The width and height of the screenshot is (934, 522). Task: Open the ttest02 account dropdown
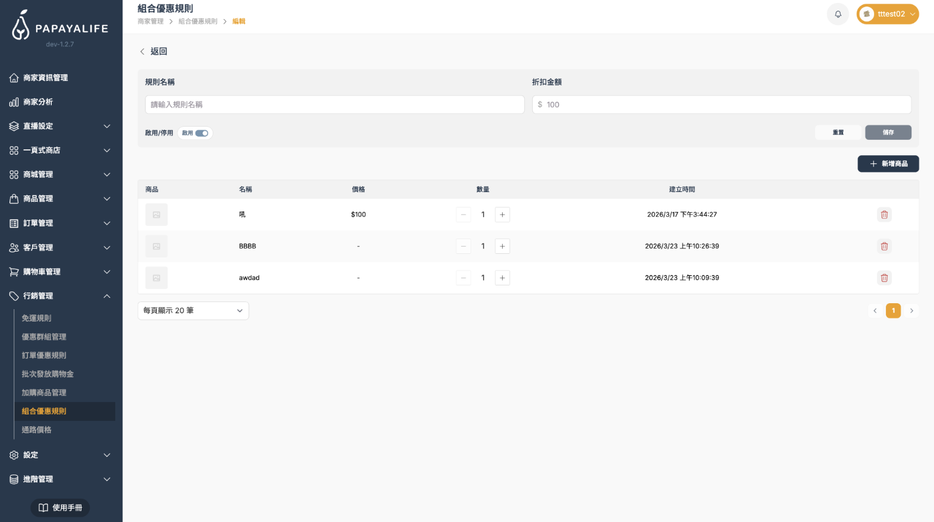(887, 14)
